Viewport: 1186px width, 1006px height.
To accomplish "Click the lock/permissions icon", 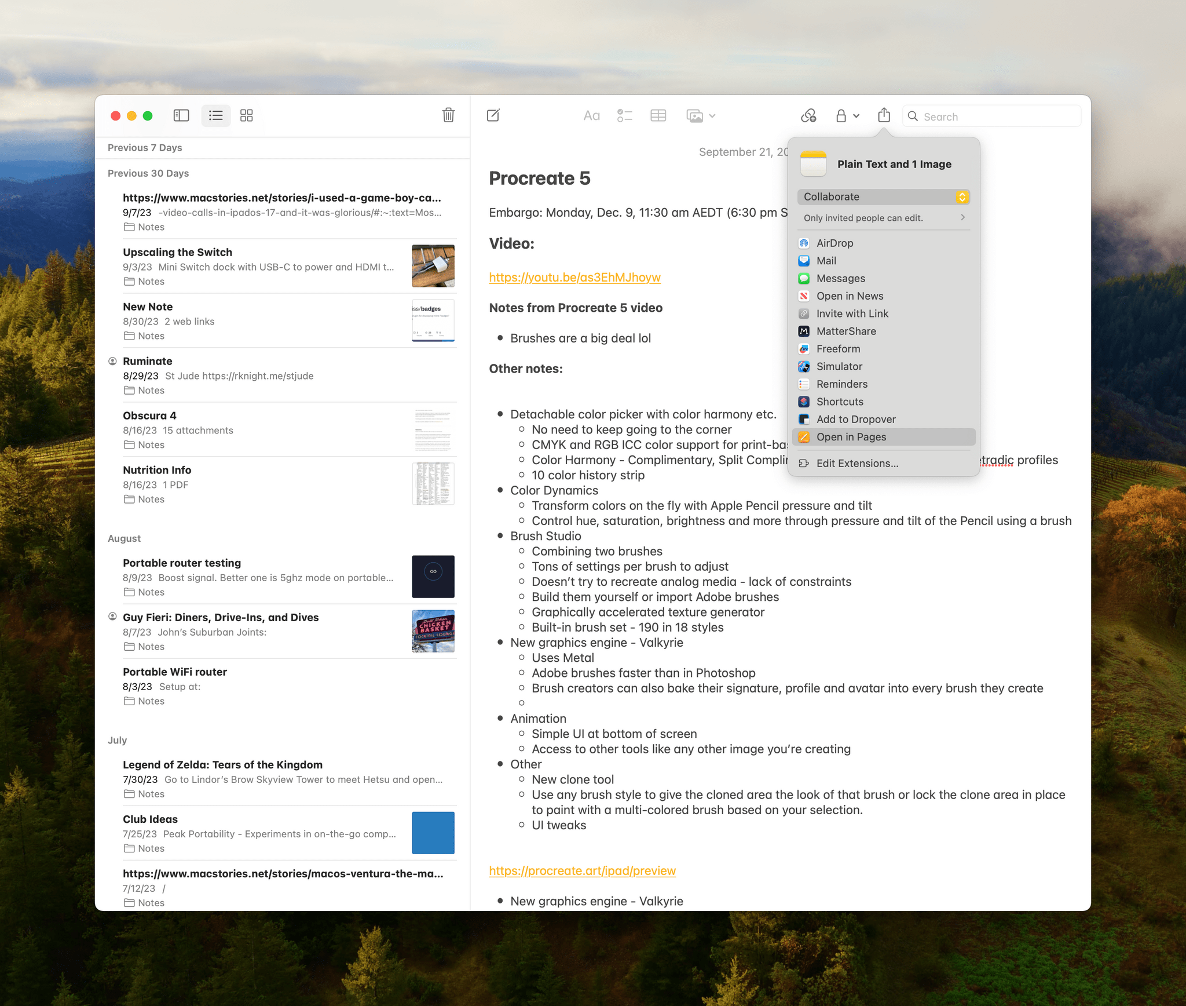I will [845, 116].
